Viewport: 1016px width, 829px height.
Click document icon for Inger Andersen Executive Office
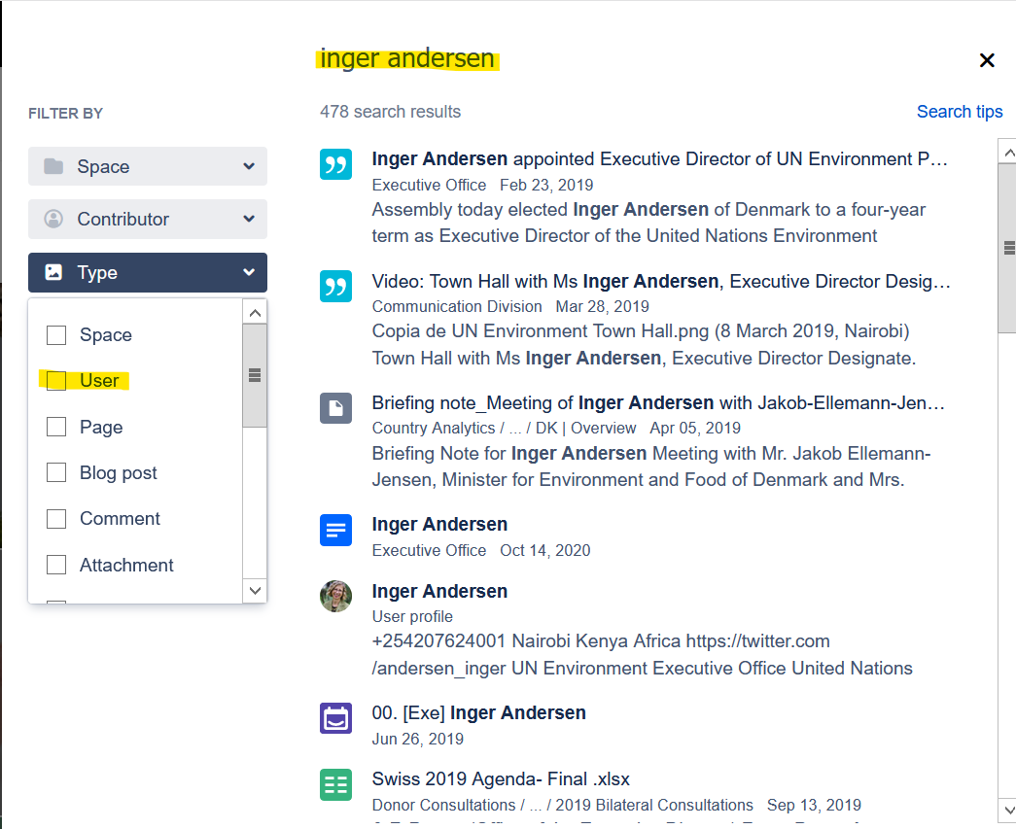click(335, 530)
